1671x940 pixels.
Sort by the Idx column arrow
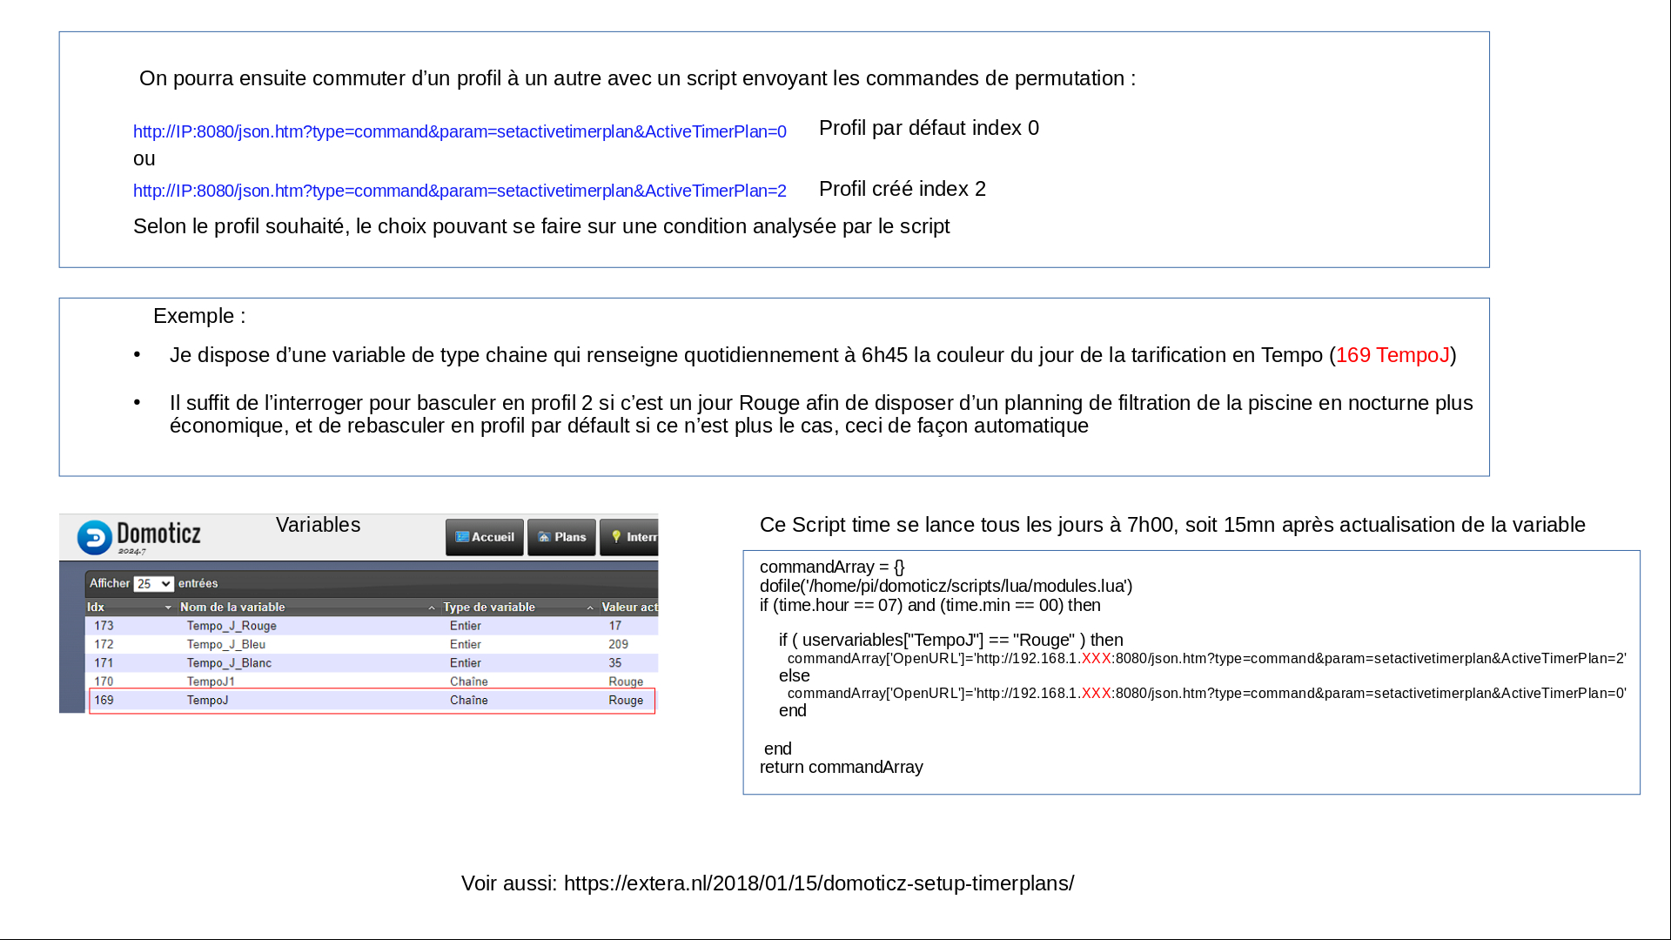tap(168, 608)
